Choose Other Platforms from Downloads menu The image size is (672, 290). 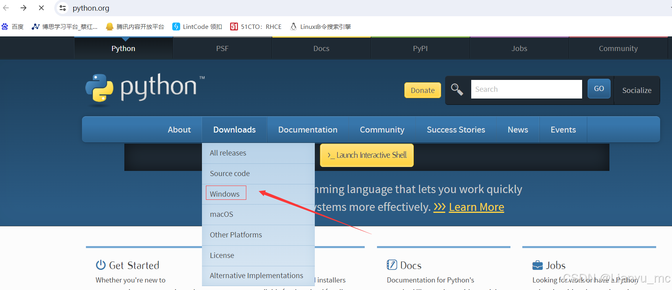(258, 235)
